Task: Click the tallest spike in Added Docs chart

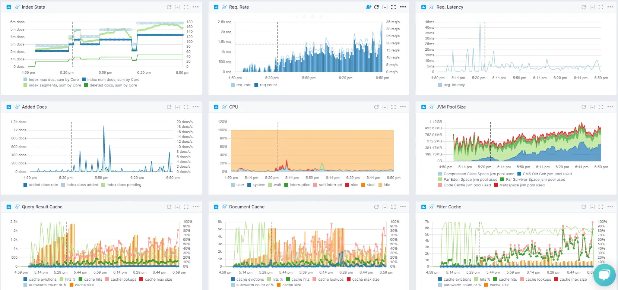Action: coord(104,127)
